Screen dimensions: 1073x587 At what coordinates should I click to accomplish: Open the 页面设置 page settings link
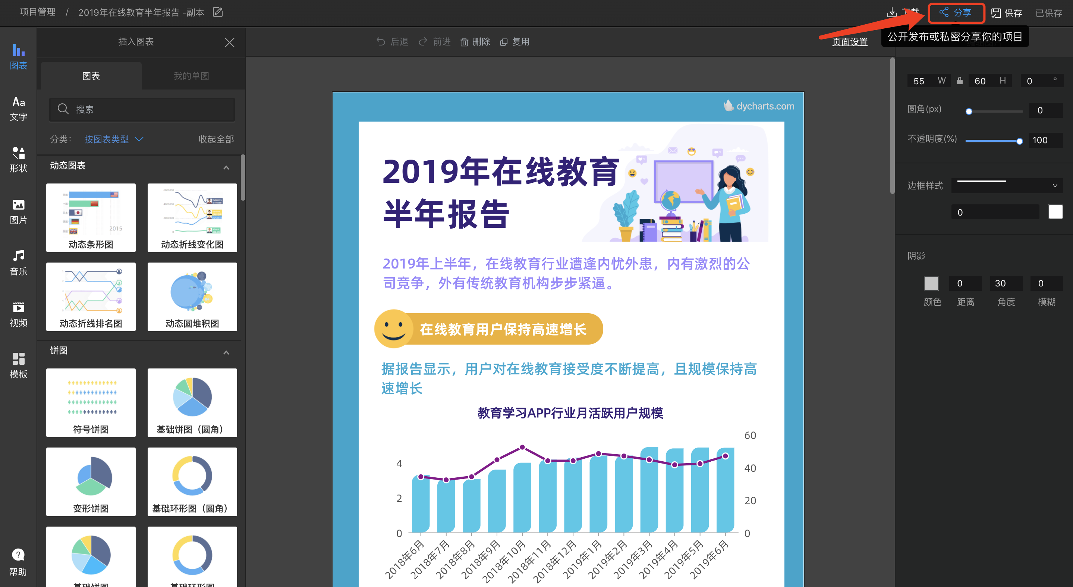[x=850, y=42]
